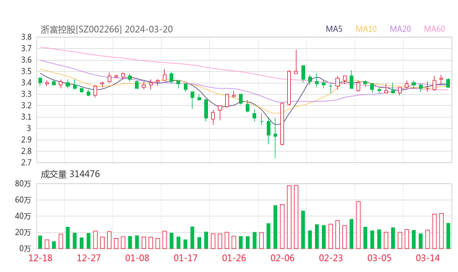Click the 12-18 date axis label
Image resolution: width=458 pixels, height=272 pixels.
click(40, 258)
